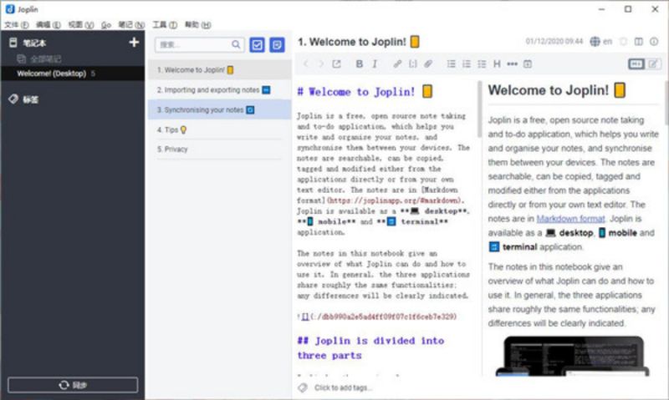
Task: Open the tags section icon in the sidebar
Action: click(13, 99)
